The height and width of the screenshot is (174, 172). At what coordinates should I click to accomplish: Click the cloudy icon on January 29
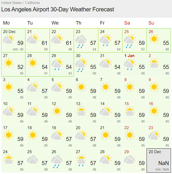129,159
